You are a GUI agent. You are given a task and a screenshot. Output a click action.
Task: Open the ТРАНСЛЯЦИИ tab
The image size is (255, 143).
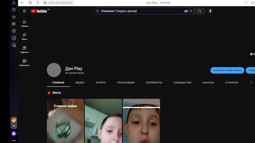(126, 83)
